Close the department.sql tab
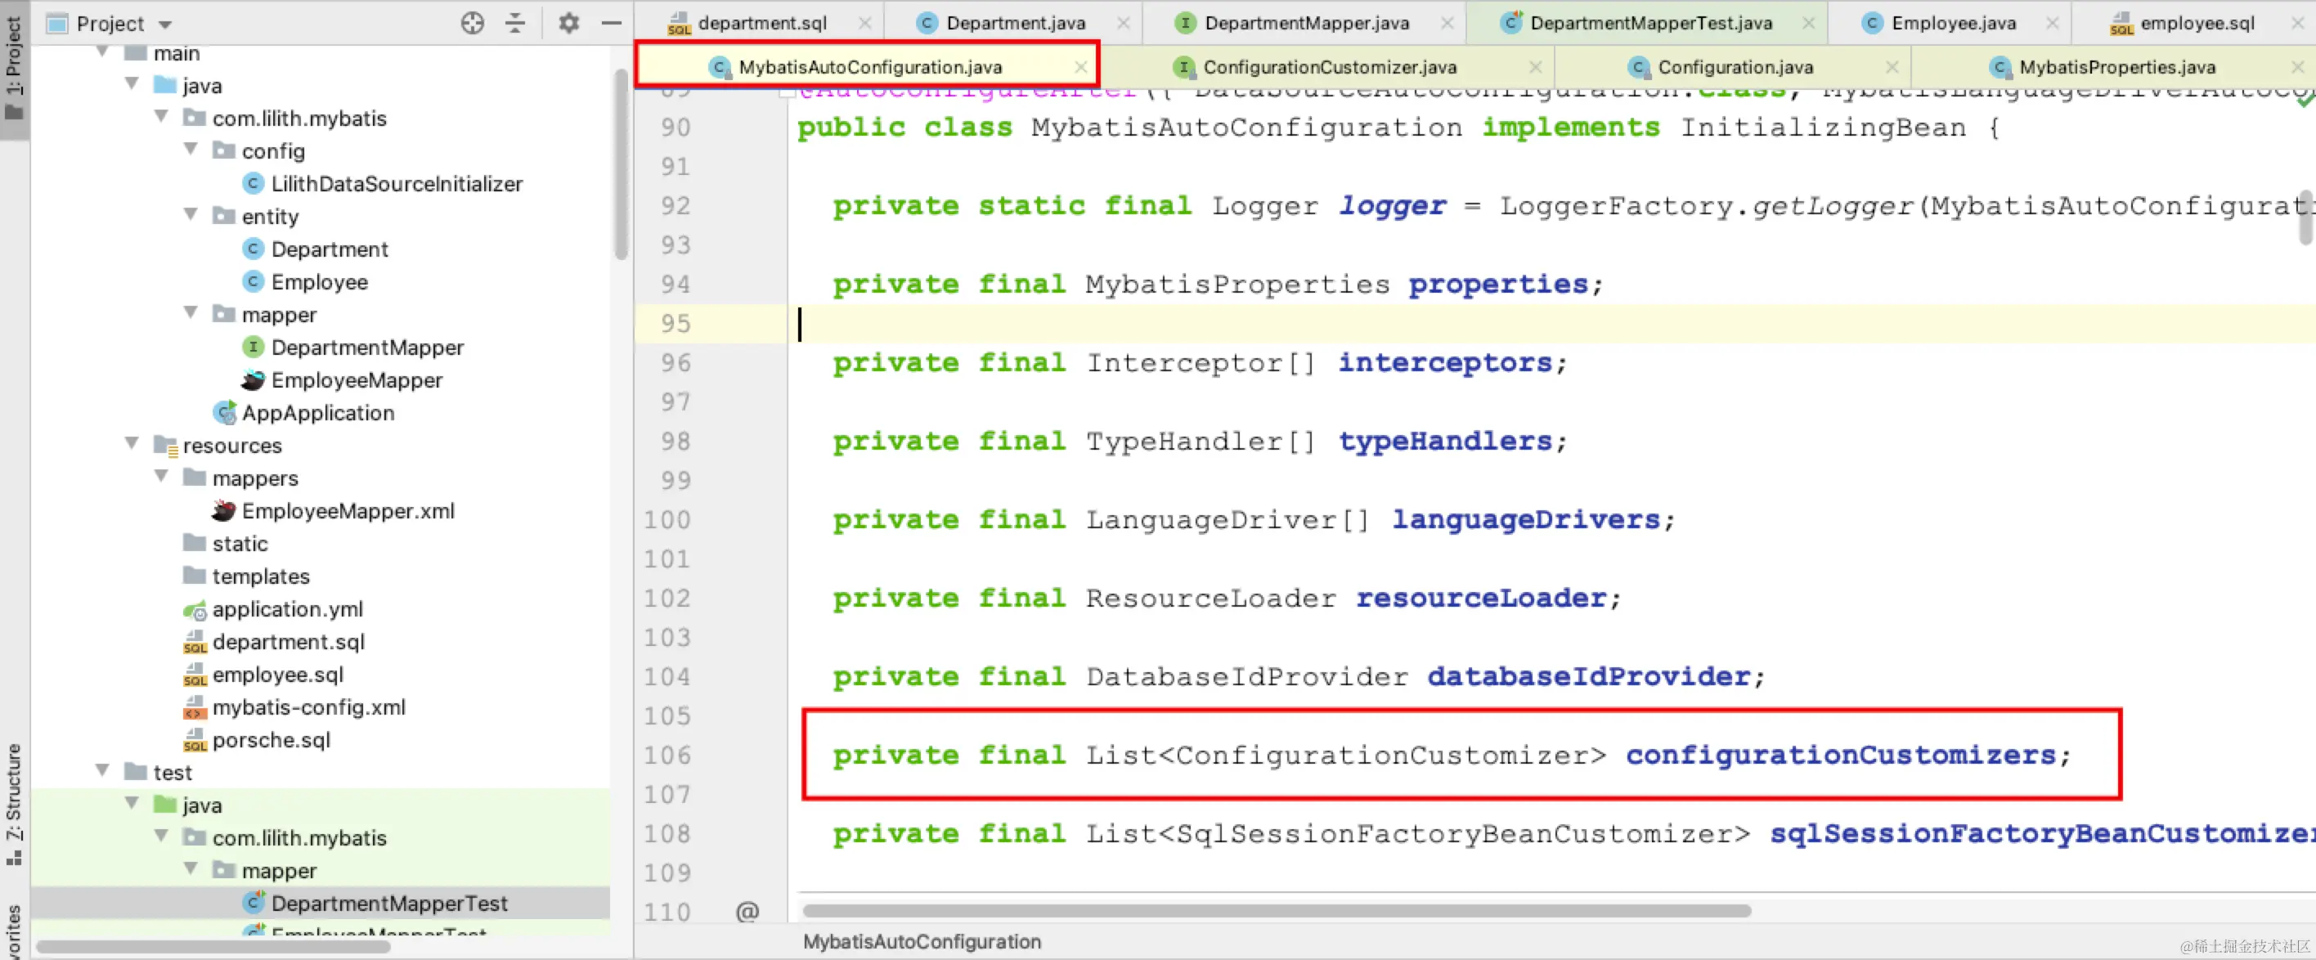Image resolution: width=2316 pixels, height=960 pixels. [864, 22]
